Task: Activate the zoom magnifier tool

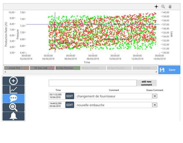Action: point(163,7)
